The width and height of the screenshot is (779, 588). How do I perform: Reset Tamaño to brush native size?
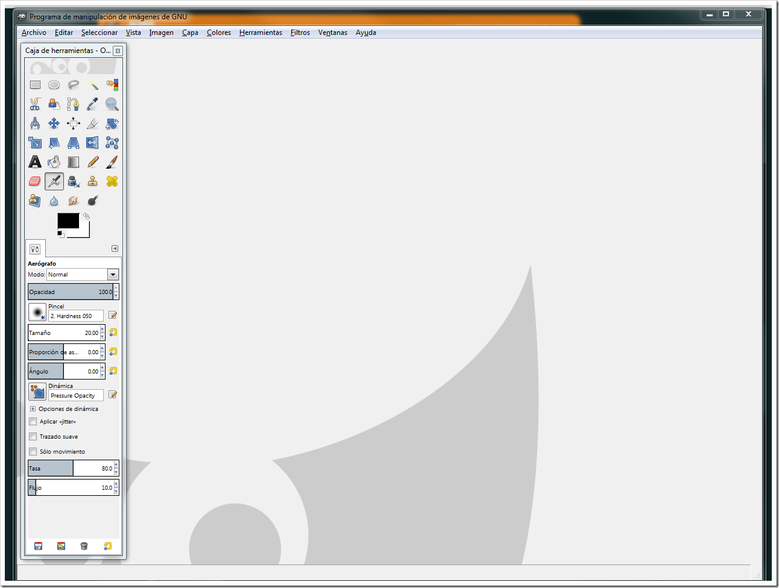[113, 333]
